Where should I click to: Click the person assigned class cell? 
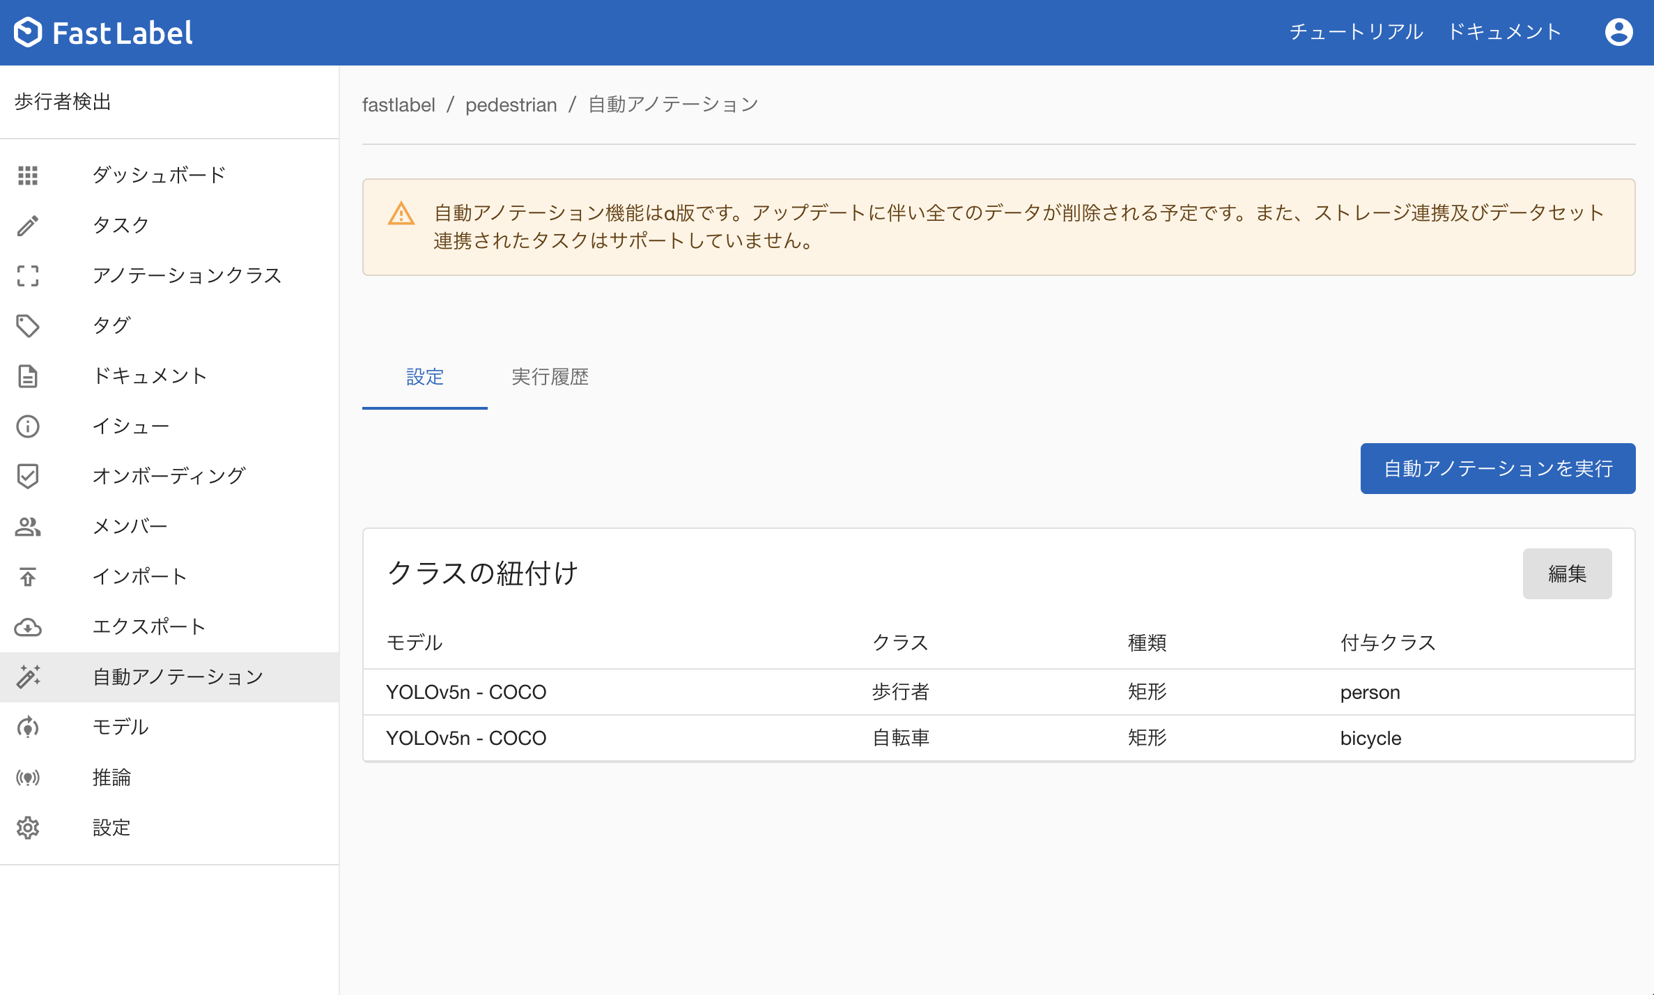pyautogui.click(x=1370, y=693)
